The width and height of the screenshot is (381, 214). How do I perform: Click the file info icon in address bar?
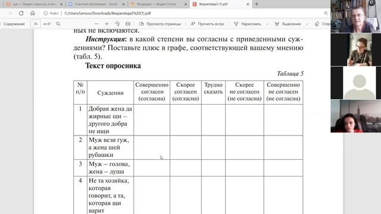click(x=45, y=13)
